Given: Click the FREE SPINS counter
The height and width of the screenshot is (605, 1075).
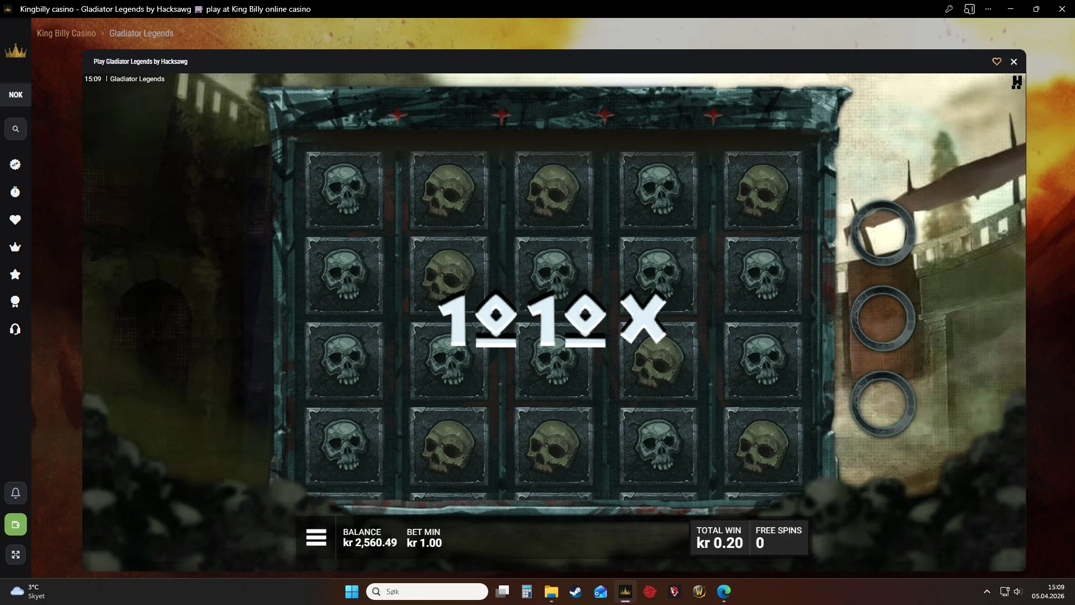Looking at the screenshot, I should click(778, 538).
